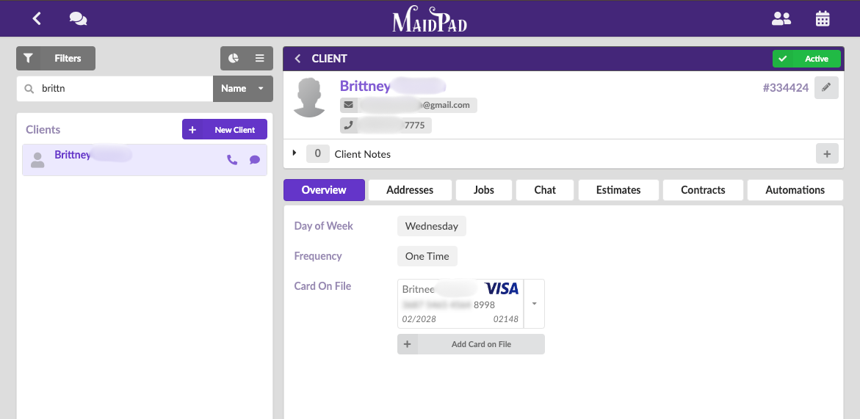
Task: Switch to the Chat tab
Action: point(545,190)
